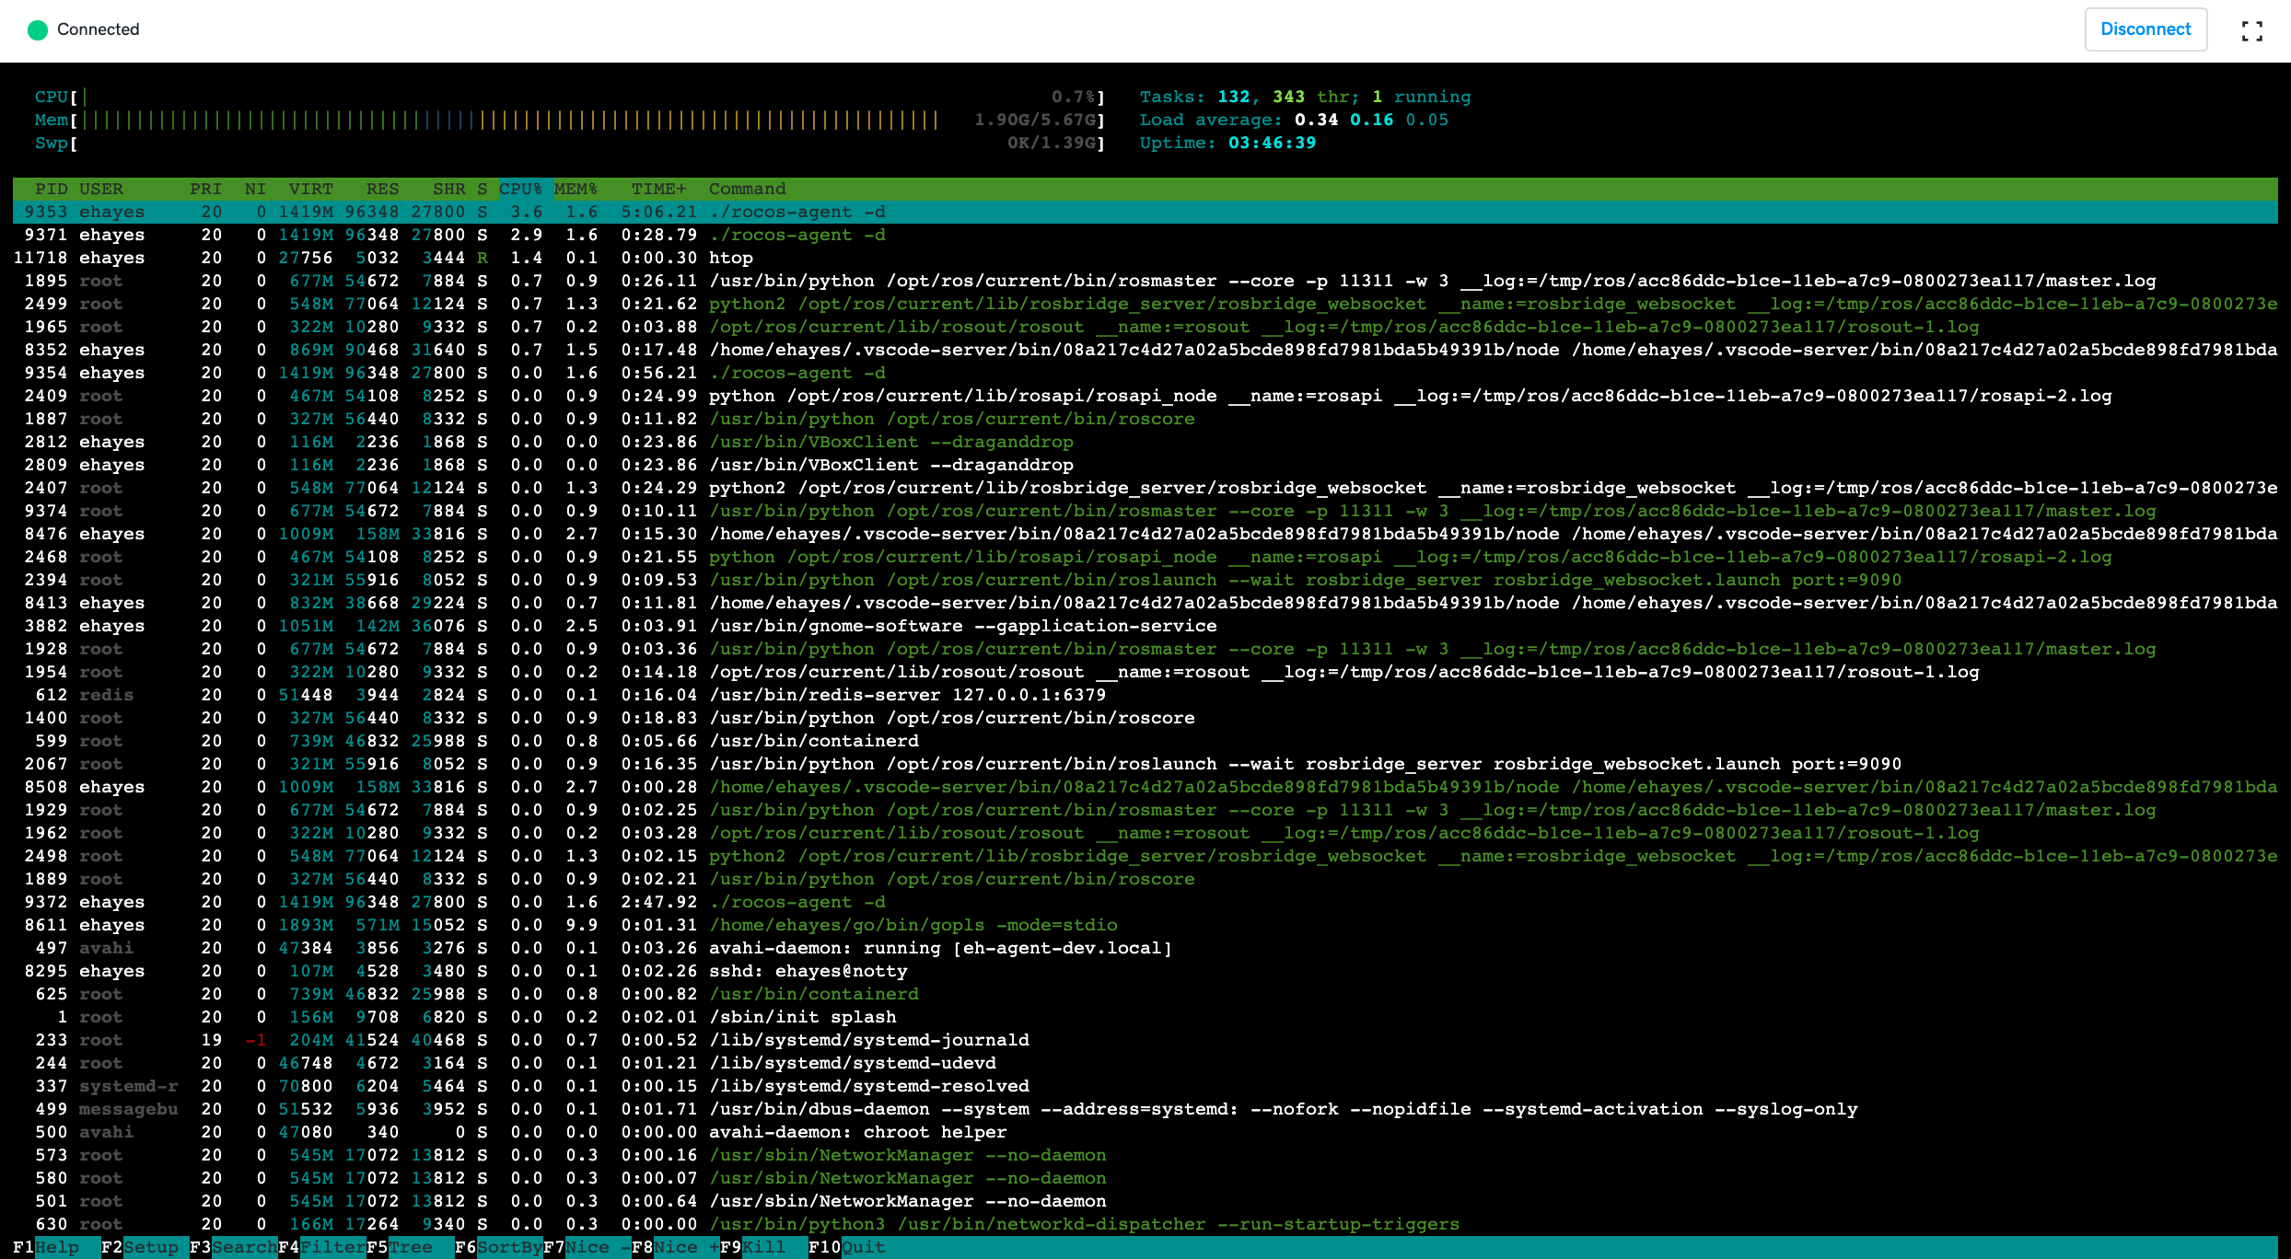The width and height of the screenshot is (2291, 1259).
Task: Open F6 SortBy in htop footer
Action: tap(499, 1247)
